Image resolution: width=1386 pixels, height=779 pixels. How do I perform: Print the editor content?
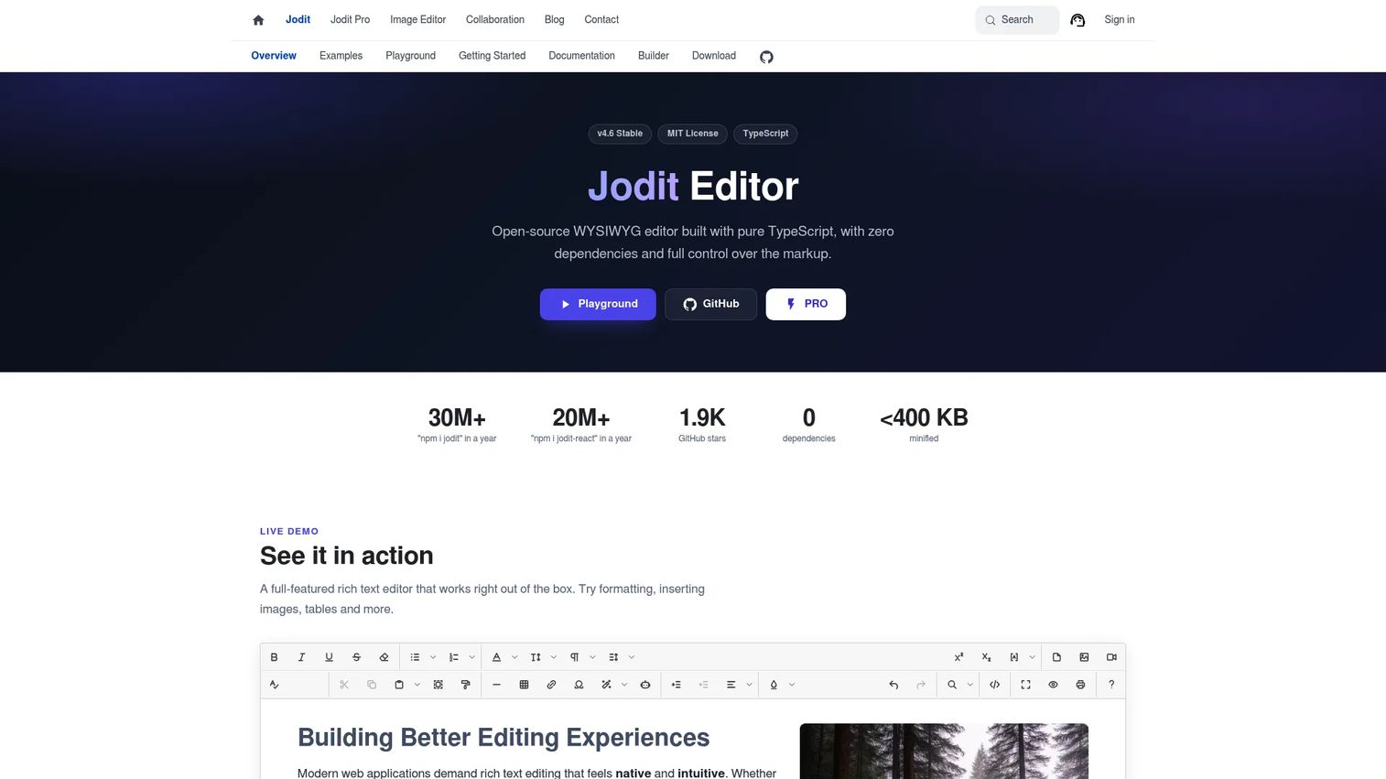pyautogui.click(x=1080, y=685)
